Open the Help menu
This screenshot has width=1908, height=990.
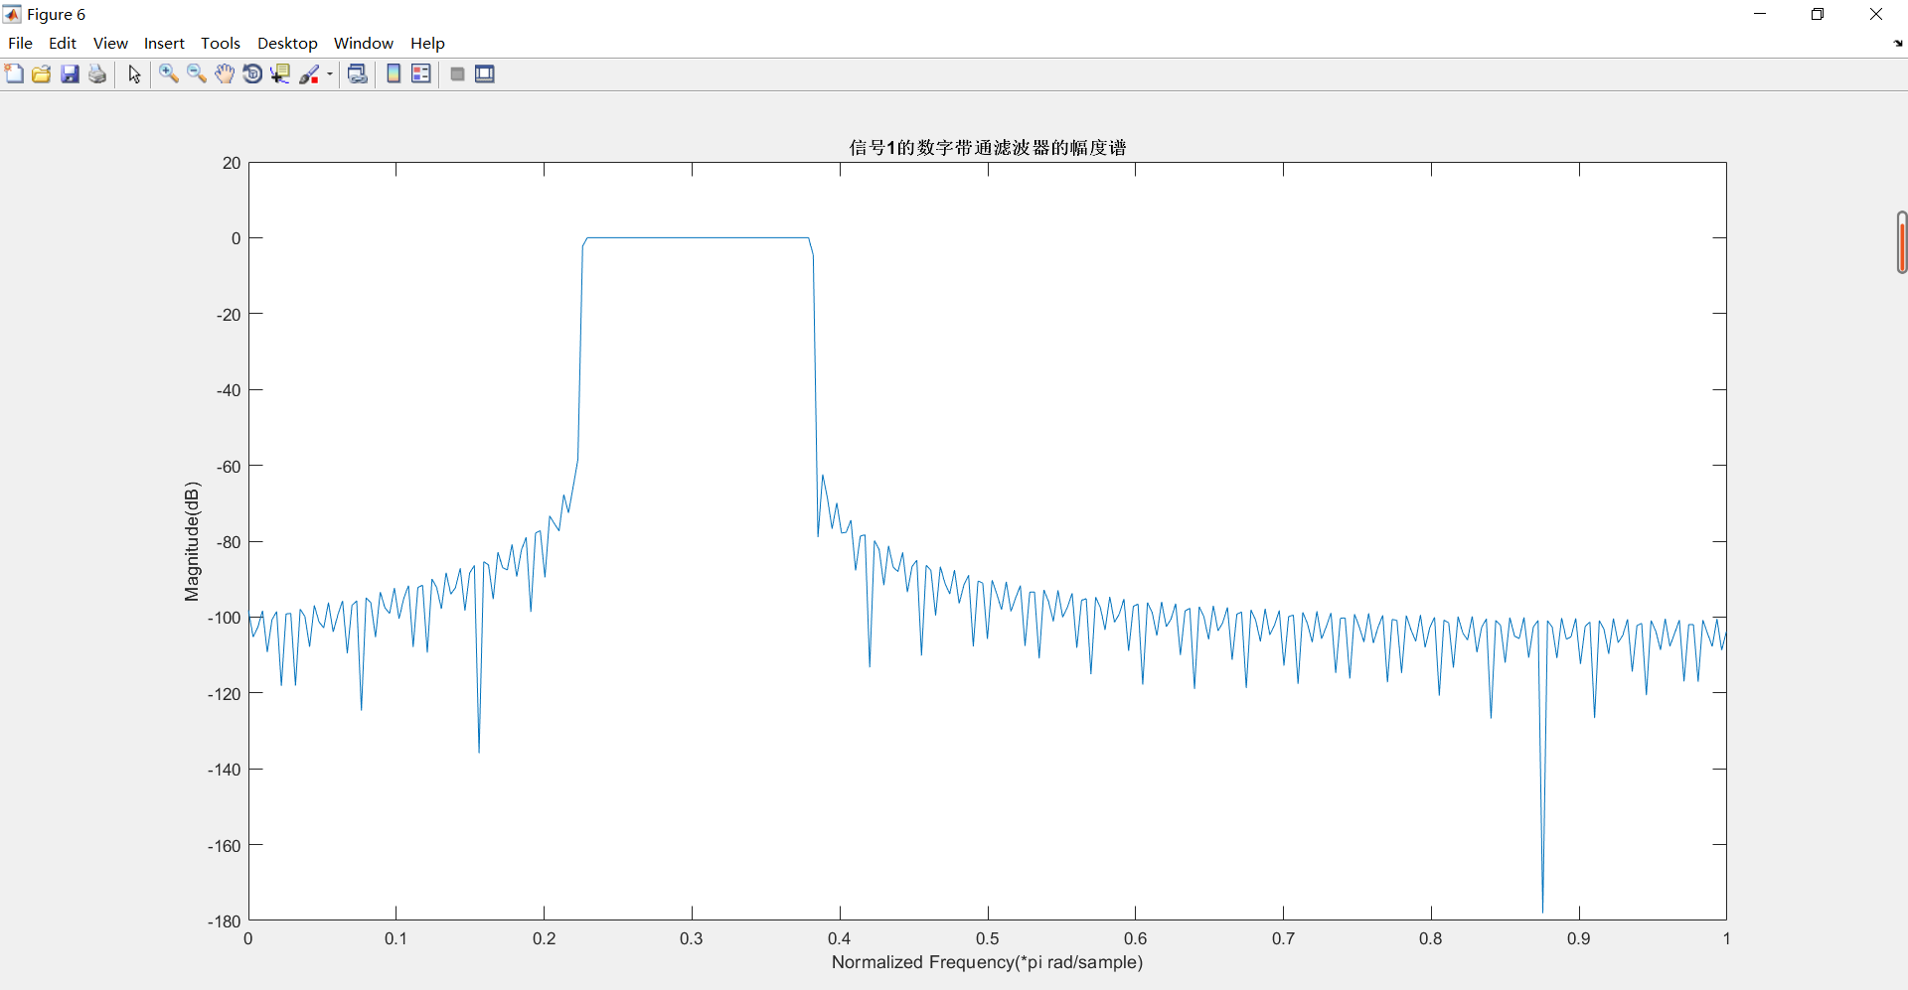coord(427,44)
